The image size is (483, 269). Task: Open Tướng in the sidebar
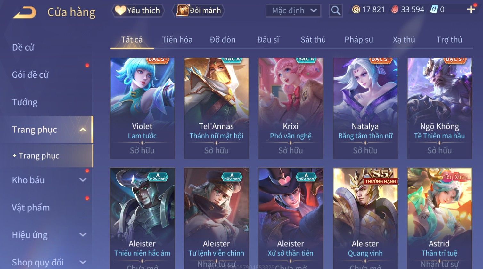pos(25,102)
